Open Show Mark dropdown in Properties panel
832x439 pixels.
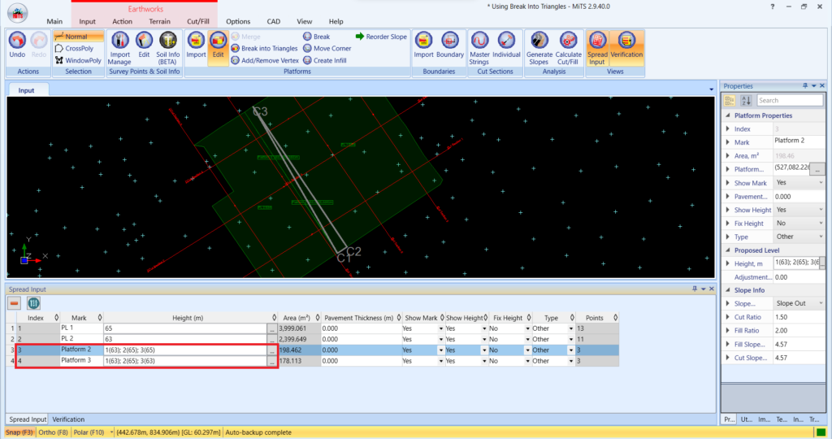click(x=821, y=183)
